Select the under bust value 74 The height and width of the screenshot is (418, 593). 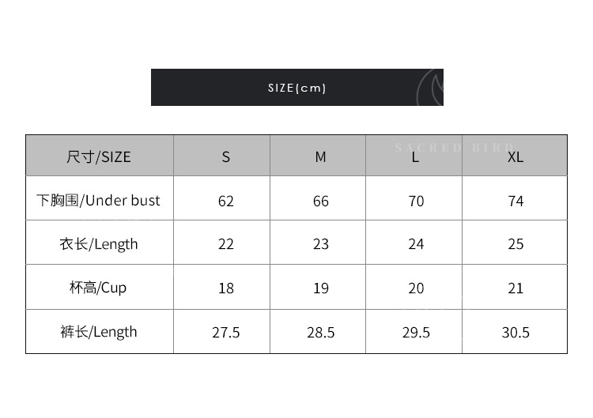(516, 201)
